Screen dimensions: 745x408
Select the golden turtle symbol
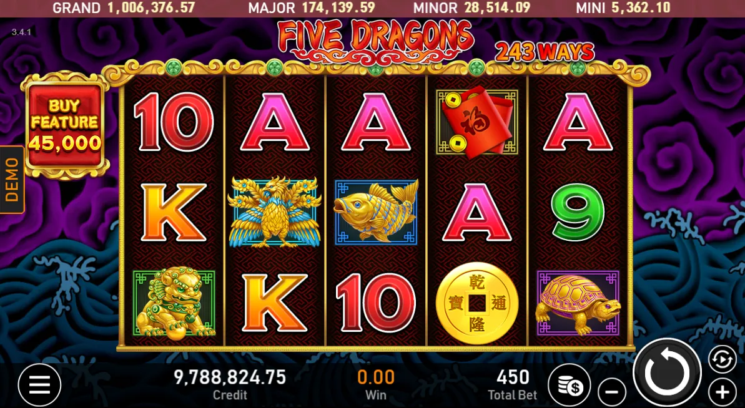[578, 304]
